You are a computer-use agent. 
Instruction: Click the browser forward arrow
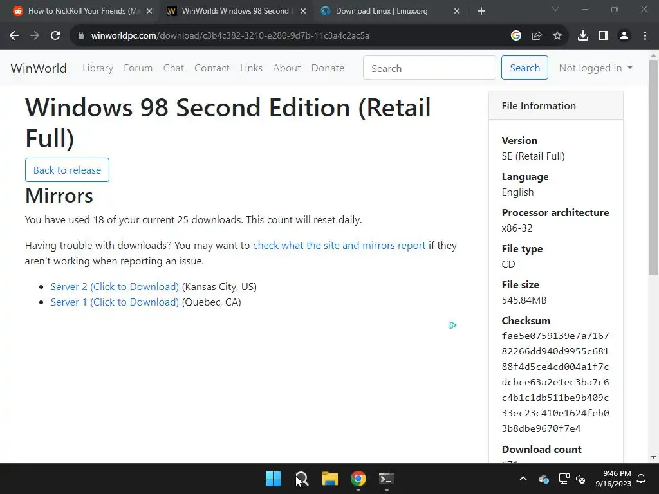(x=35, y=36)
